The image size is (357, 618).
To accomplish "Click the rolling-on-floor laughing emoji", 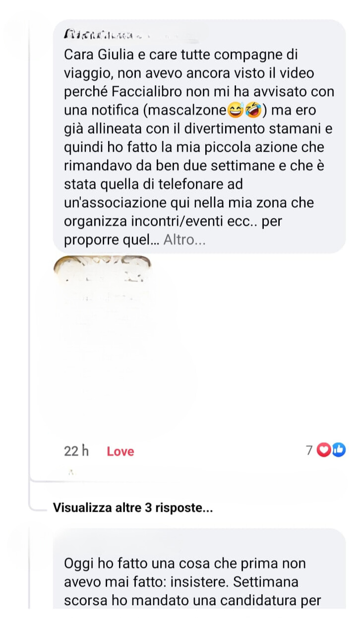I will coord(252,110).
